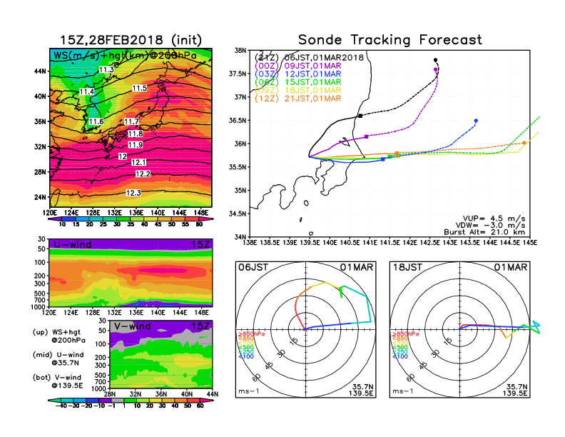
Task: Click the purple square burst marker near 141E
Action: pos(367,136)
